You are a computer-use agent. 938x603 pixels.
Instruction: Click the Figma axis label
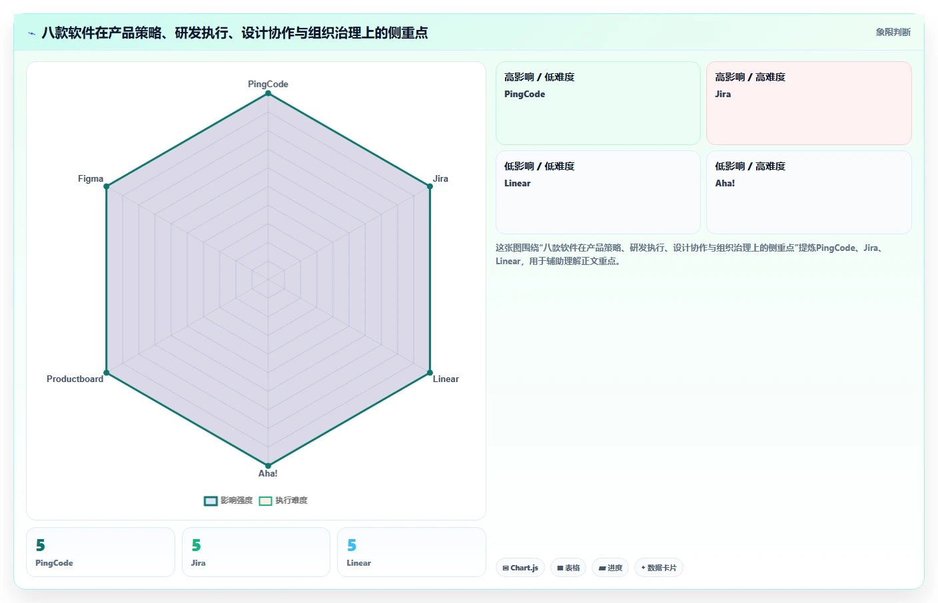(91, 178)
